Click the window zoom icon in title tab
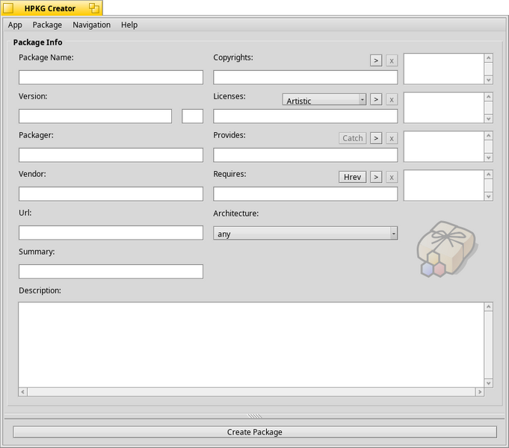Image resolution: width=509 pixels, height=448 pixels. (x=94, y=8)
